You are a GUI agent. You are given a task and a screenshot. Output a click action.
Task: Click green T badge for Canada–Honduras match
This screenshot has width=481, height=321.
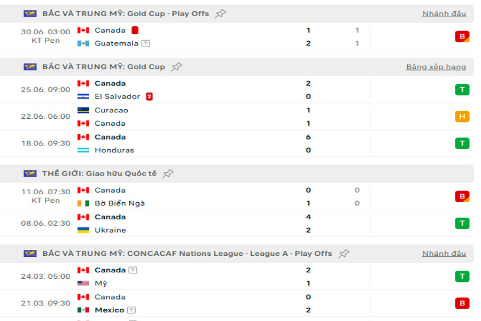pyautogui.click(x=462, y=143)
